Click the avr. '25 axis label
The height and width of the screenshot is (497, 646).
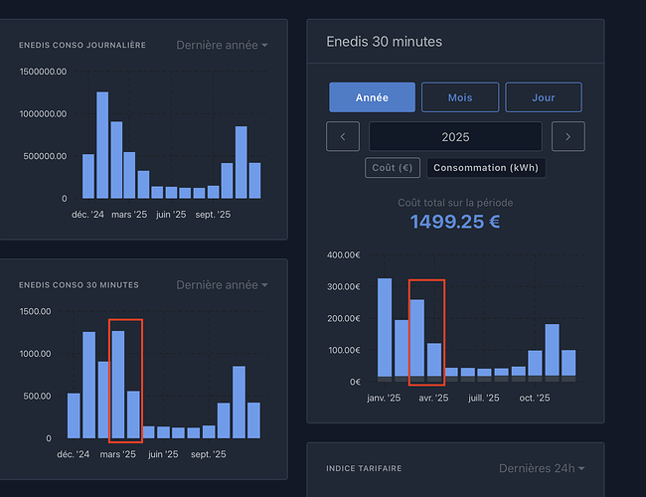click(433, 398)
